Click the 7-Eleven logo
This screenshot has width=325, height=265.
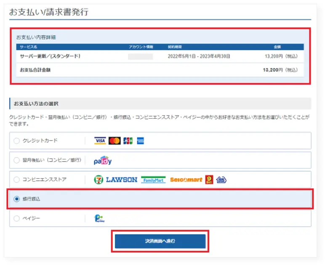pyautogui.click(x=99, y=180)
